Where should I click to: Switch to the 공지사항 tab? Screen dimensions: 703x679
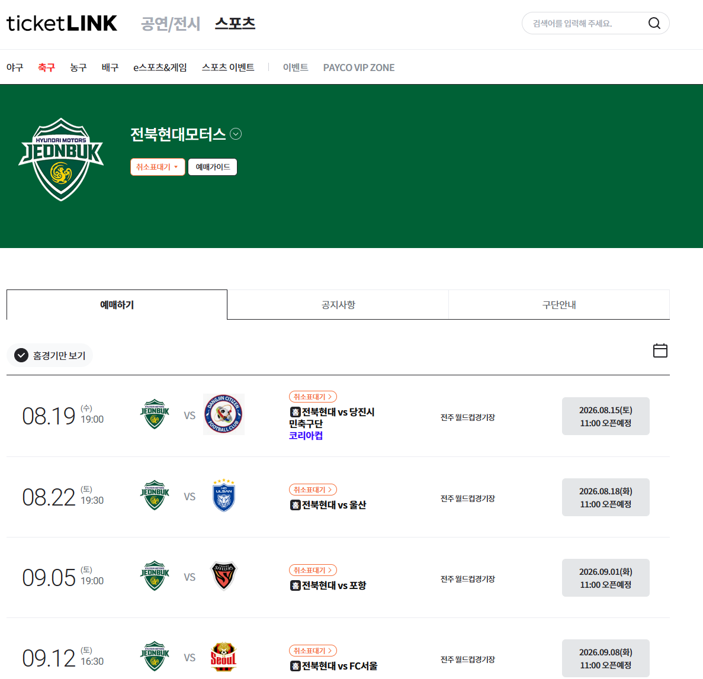pyautogui.click(x=338, y=305)
